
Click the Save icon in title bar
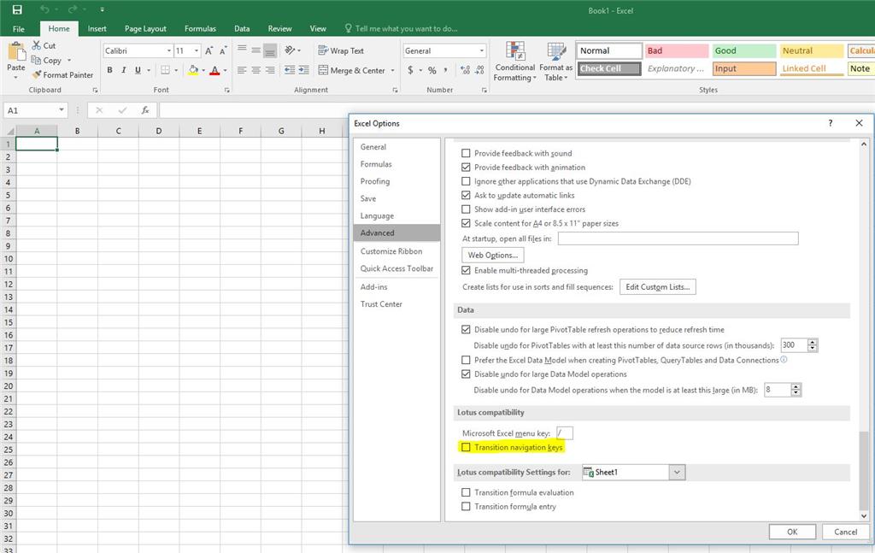[x=17, y=9]
